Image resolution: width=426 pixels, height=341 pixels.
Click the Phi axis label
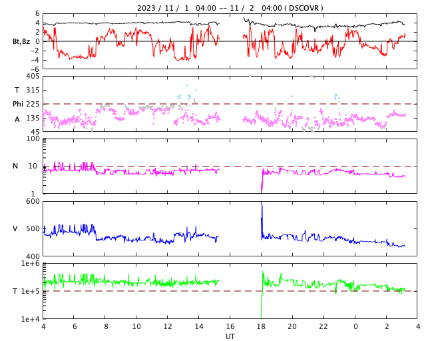(18, 104)
